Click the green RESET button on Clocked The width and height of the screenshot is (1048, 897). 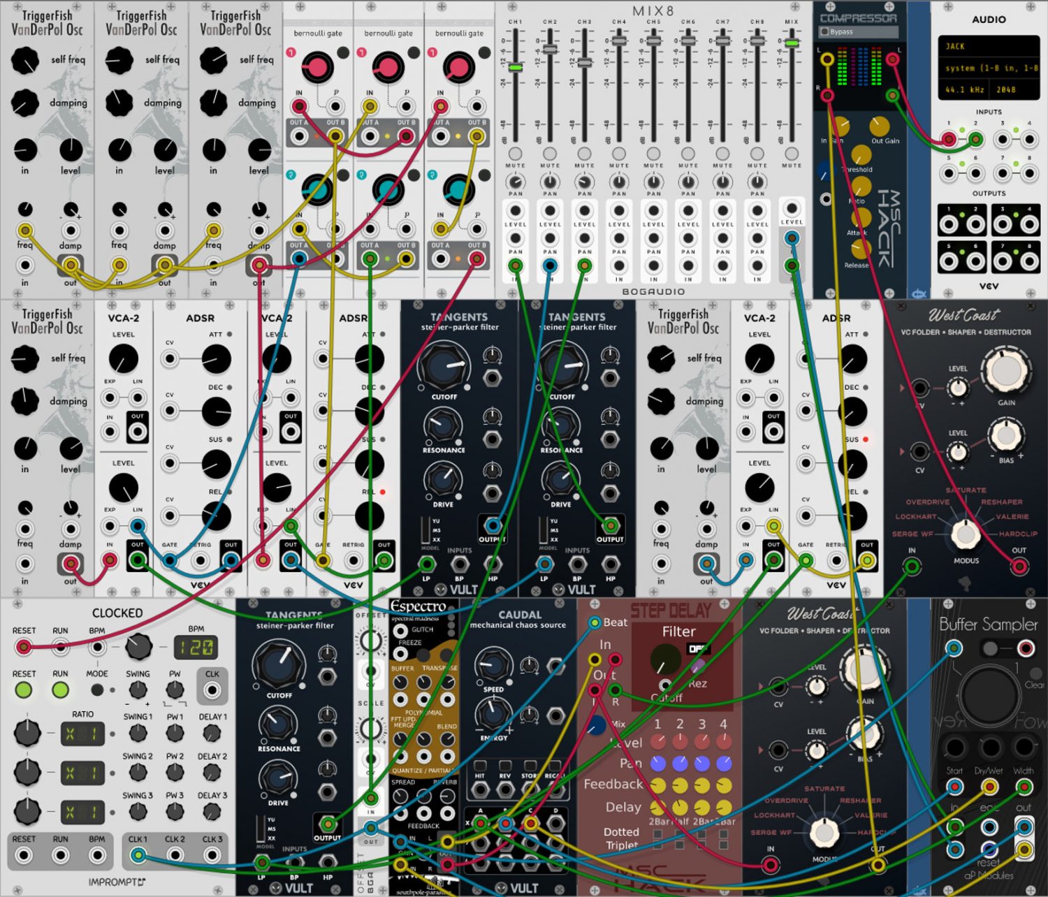point(24,690)
